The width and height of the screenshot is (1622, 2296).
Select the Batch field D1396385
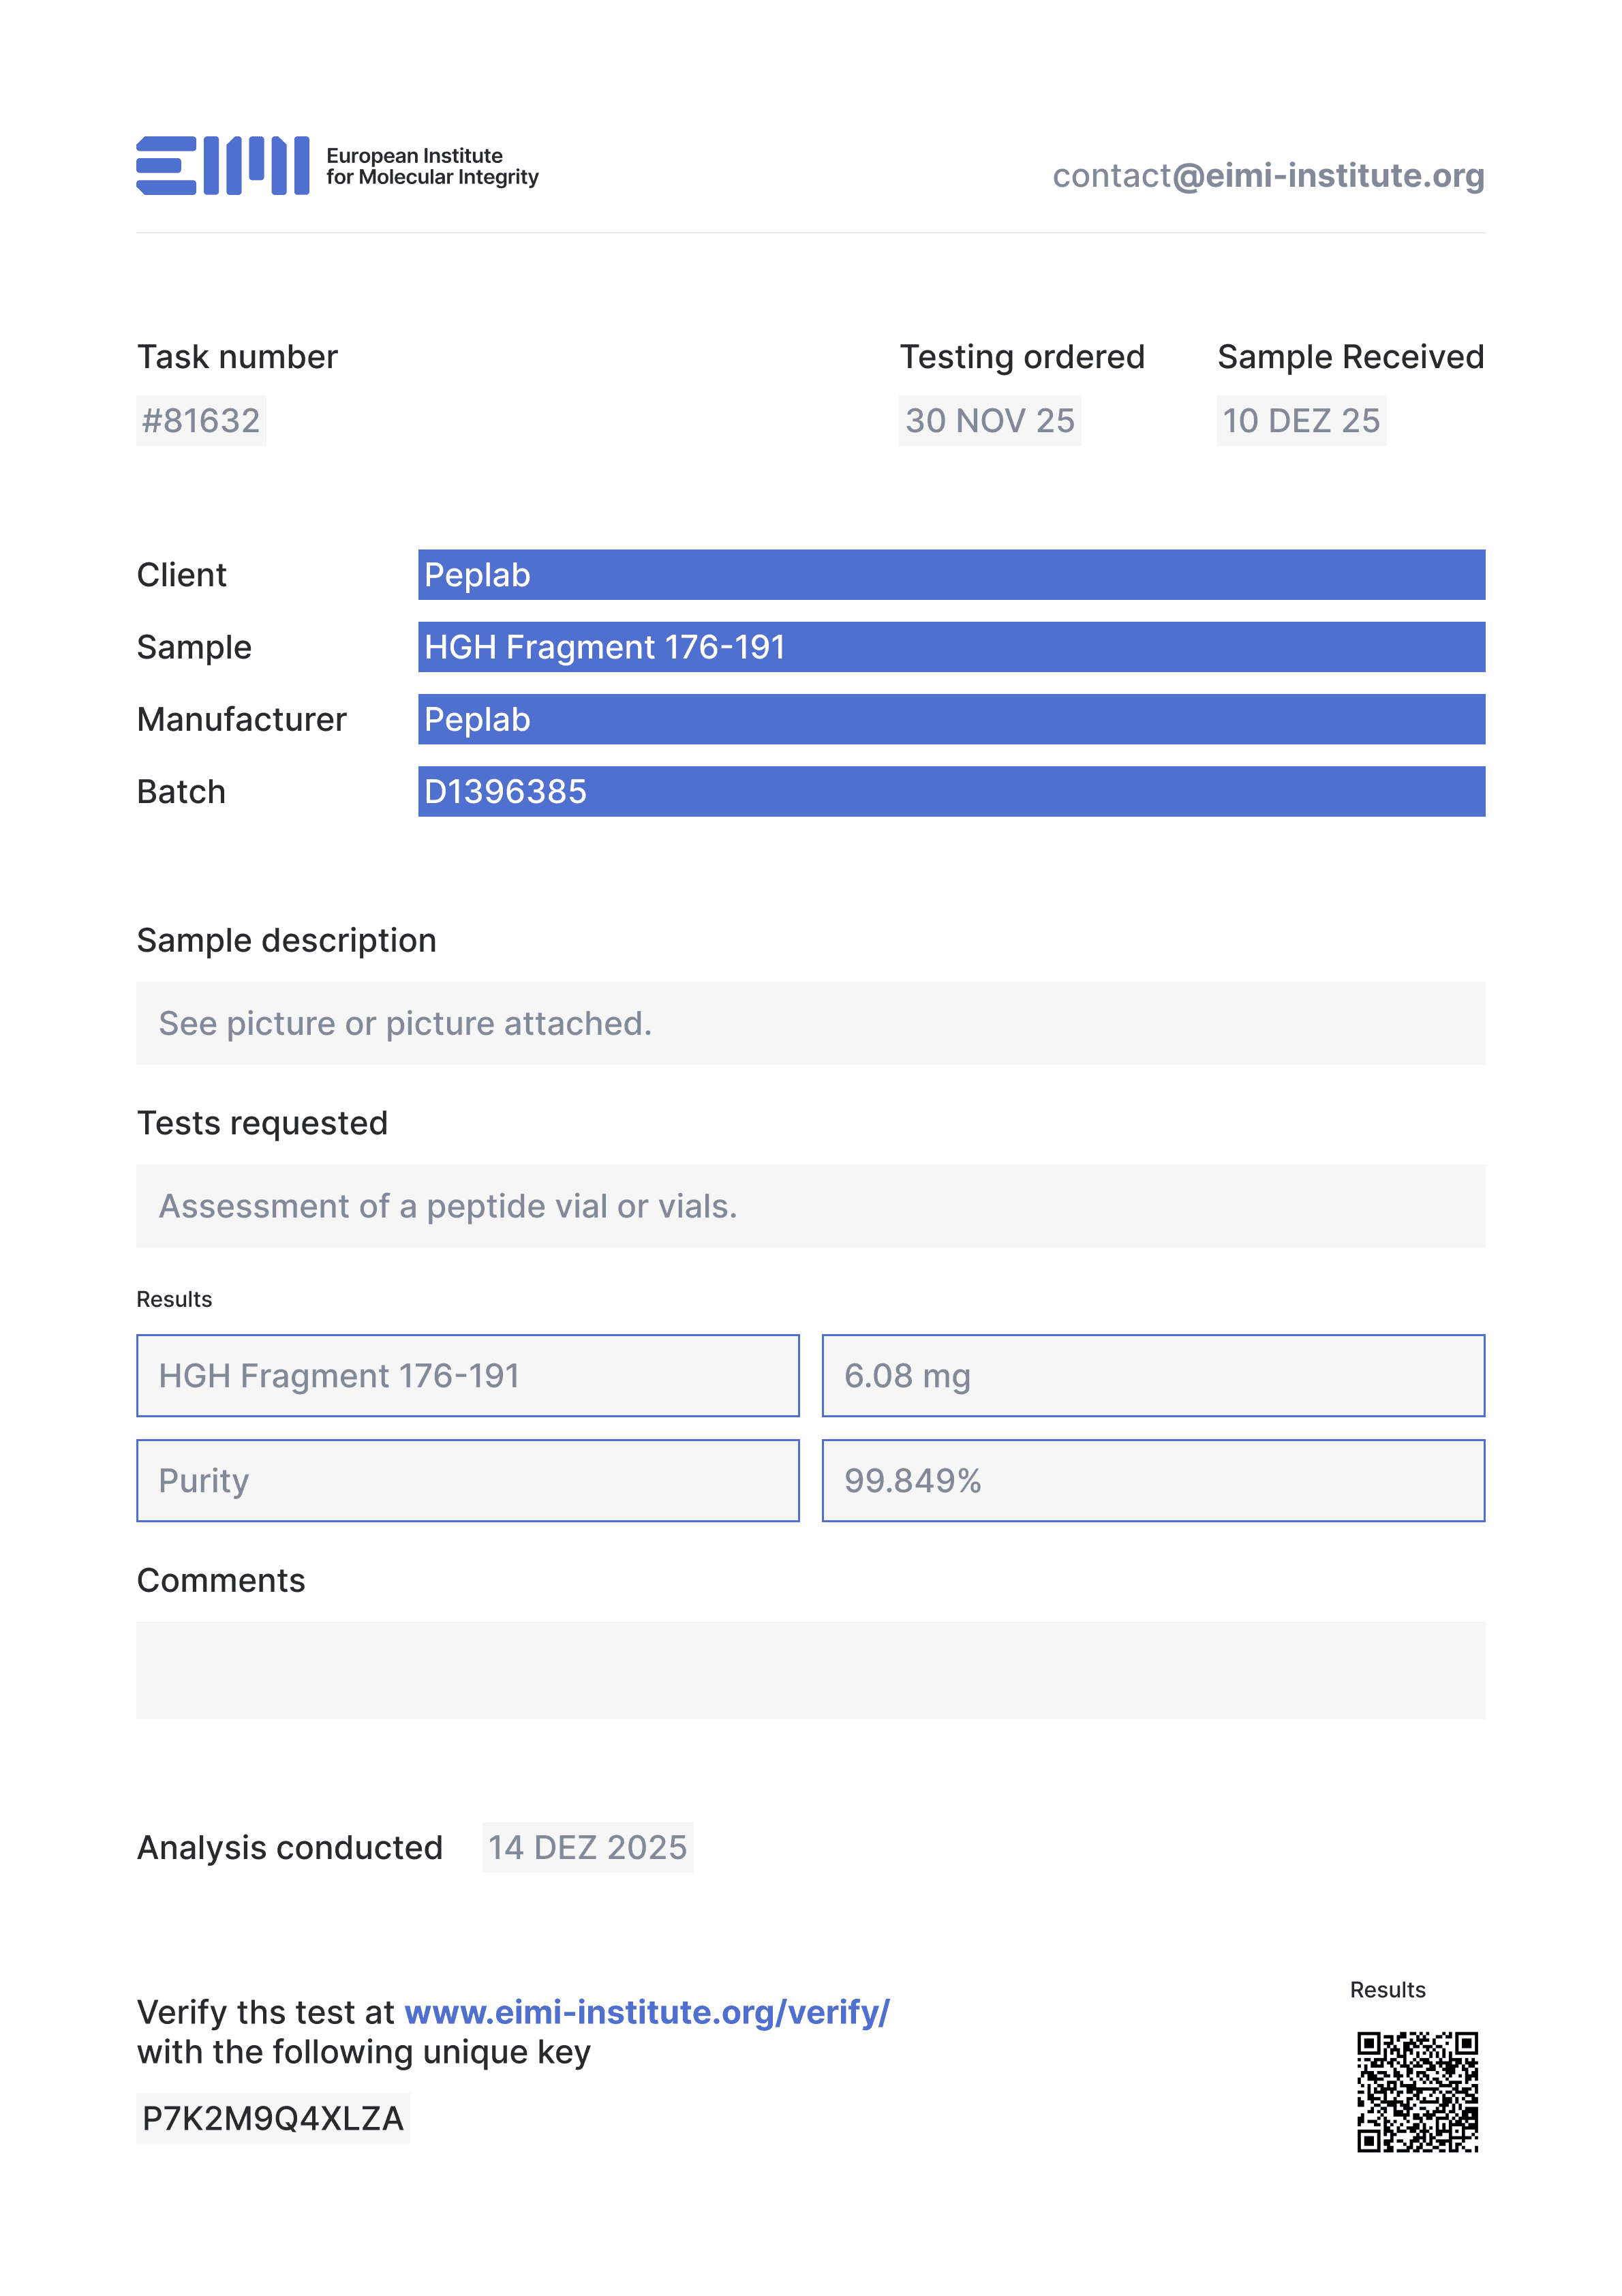[950, 792]
